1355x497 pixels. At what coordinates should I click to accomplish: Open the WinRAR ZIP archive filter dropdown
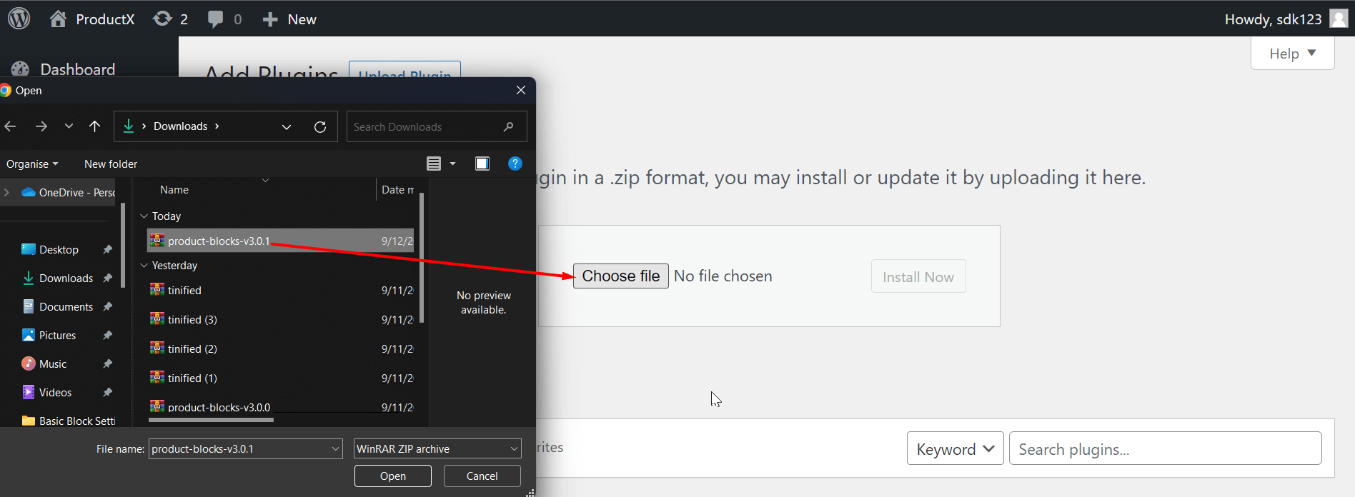437,449
